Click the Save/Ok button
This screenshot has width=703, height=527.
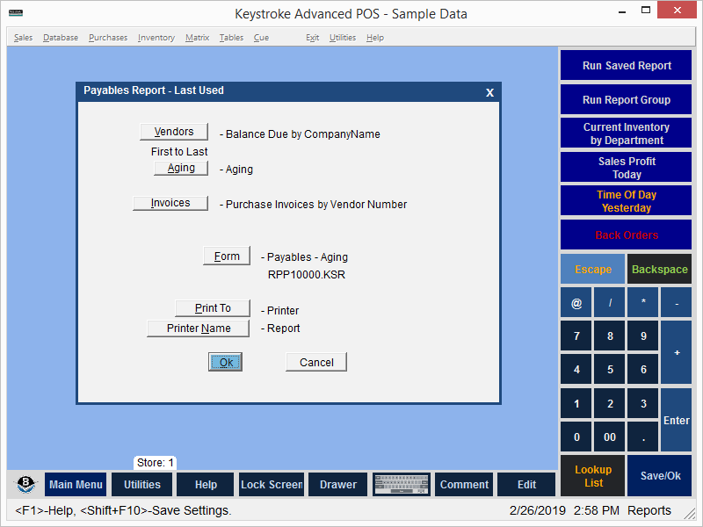(x=660, y=476)
